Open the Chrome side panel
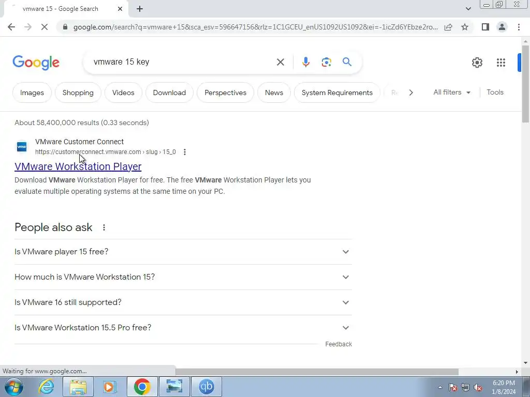Image resolution: width=530 pixels, height=397 pixels. pyautogui.click(x=485, y=27)
